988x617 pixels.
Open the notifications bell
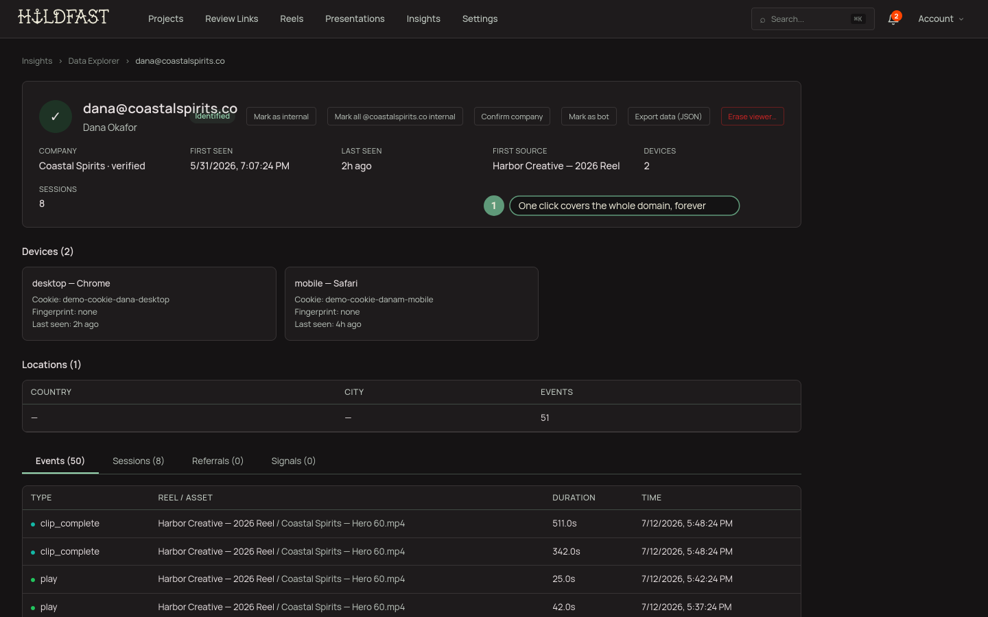point(893,19)
